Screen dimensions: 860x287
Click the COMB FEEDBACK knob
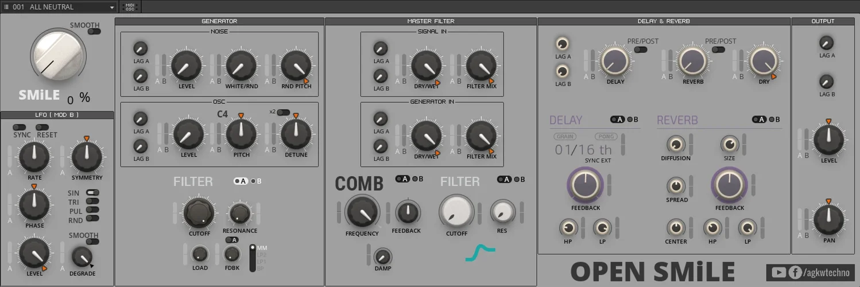pyautogui.click(x=408, y=212)
